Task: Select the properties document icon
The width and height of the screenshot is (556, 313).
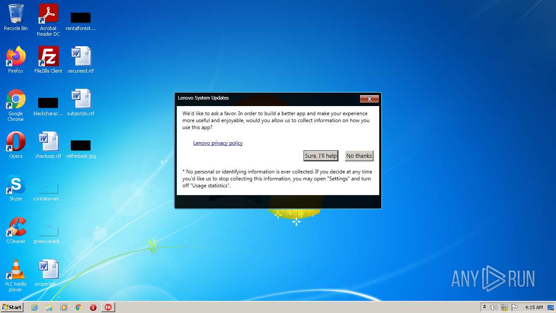Action: 48,273
